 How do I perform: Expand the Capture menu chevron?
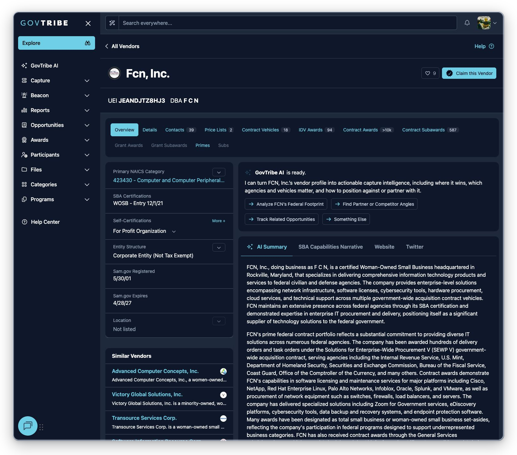[x=87, y=80]
